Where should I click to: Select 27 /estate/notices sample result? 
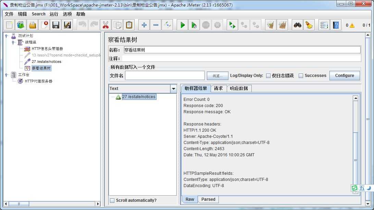point(139,97)
